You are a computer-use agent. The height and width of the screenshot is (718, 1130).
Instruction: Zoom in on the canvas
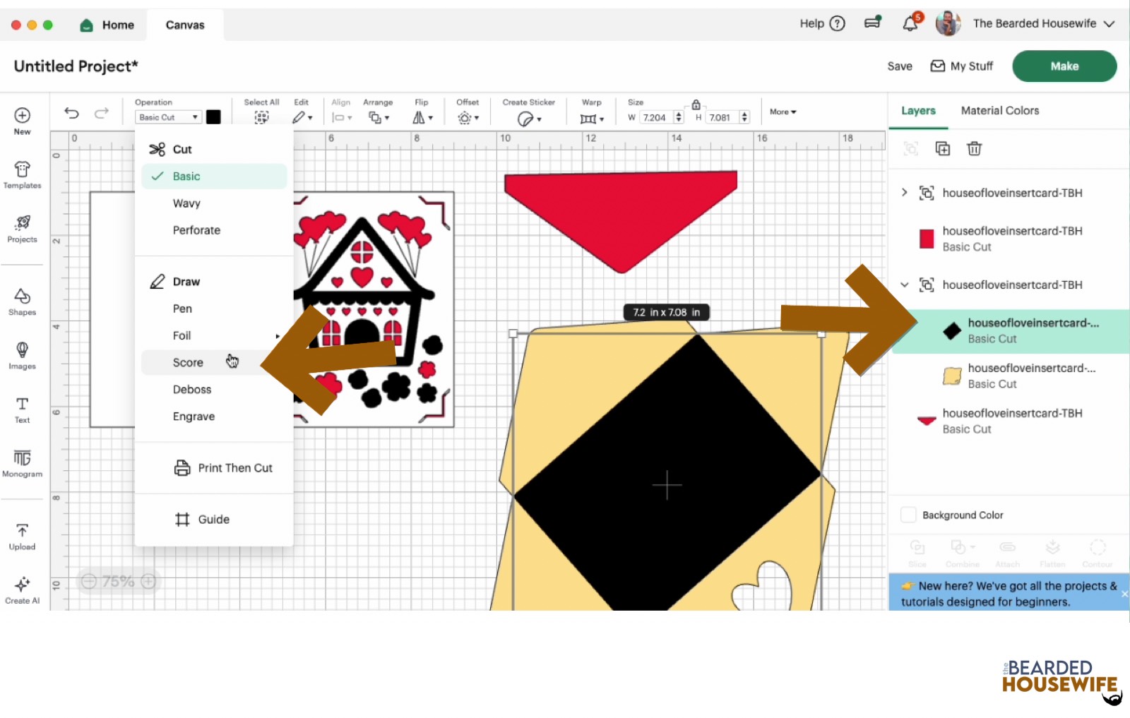tap(148, 581)
